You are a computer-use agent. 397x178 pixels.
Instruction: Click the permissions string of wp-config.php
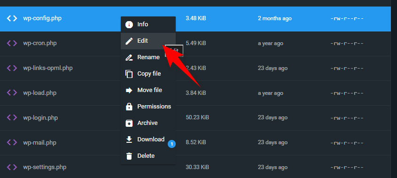click(347, 18)
